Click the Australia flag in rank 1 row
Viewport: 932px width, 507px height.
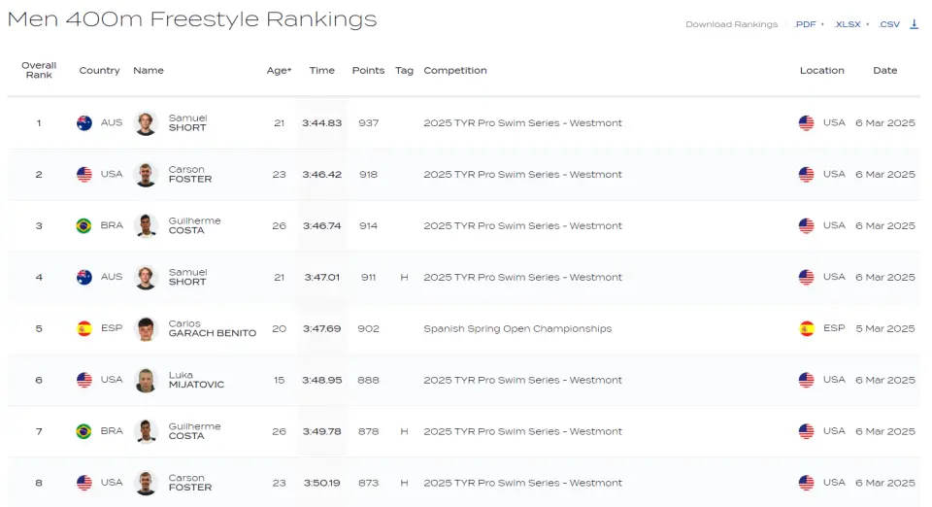click(x=84, y=123)
